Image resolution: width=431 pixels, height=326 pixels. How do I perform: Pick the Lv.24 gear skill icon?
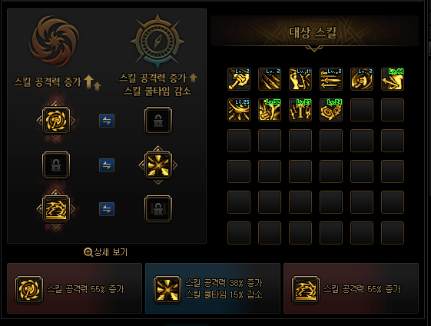pos(331,110)
